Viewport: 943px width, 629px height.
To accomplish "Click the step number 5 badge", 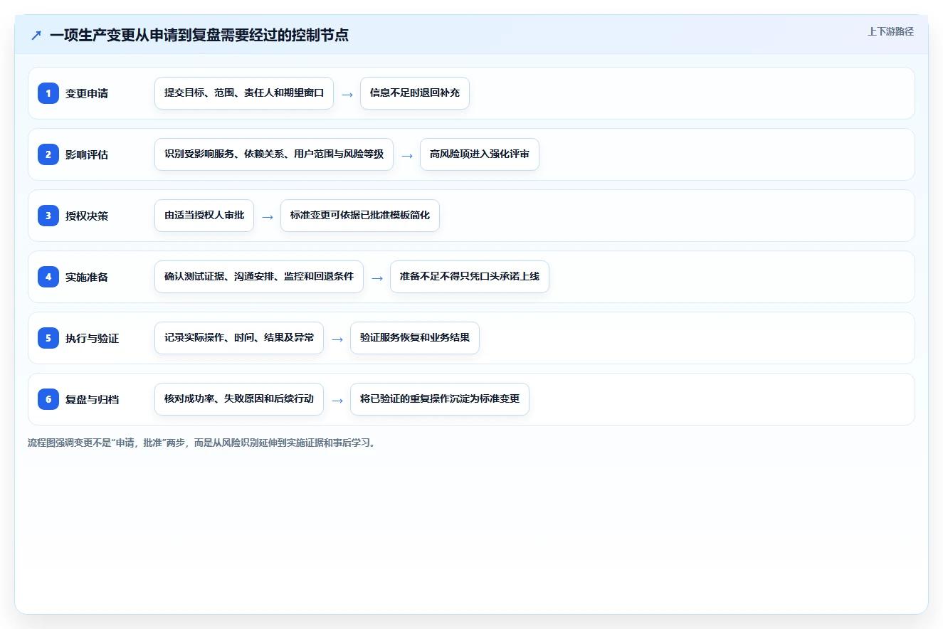I will [48, 338].
